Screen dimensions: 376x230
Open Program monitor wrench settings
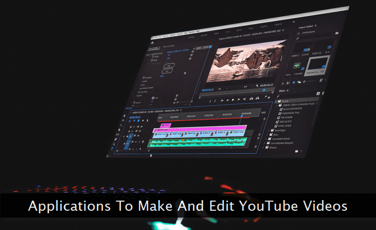(257, 86)
